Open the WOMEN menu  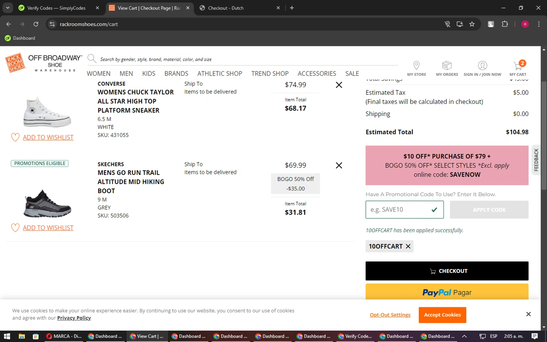(x=98, y=74)
